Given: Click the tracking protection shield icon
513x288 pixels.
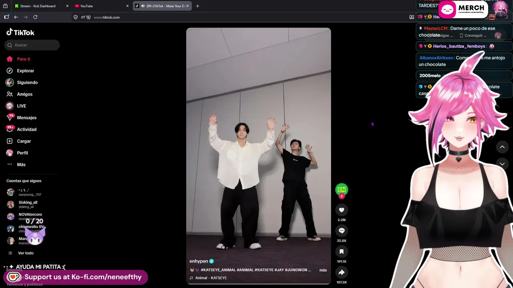Looking at the screenshot, I should point(75,17).
